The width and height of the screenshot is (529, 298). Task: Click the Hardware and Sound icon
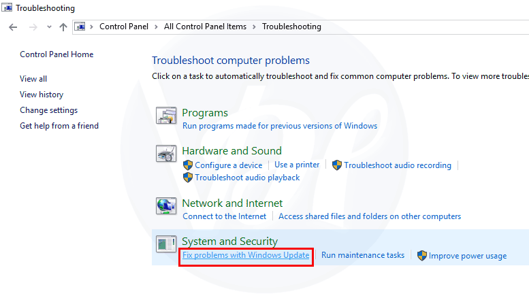(x=166, y=154)
